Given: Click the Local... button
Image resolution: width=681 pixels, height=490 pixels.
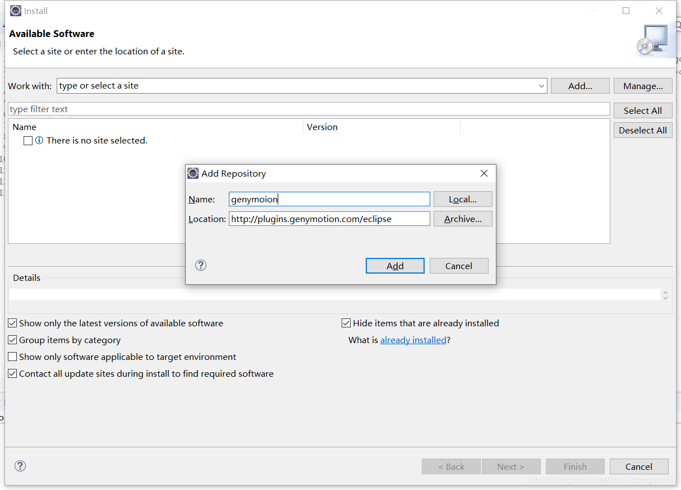Looking at the screenshot, I should (x=463, y=199).
